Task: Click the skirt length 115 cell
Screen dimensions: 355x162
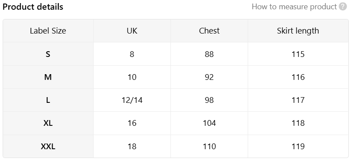Action: click(298, 54)
